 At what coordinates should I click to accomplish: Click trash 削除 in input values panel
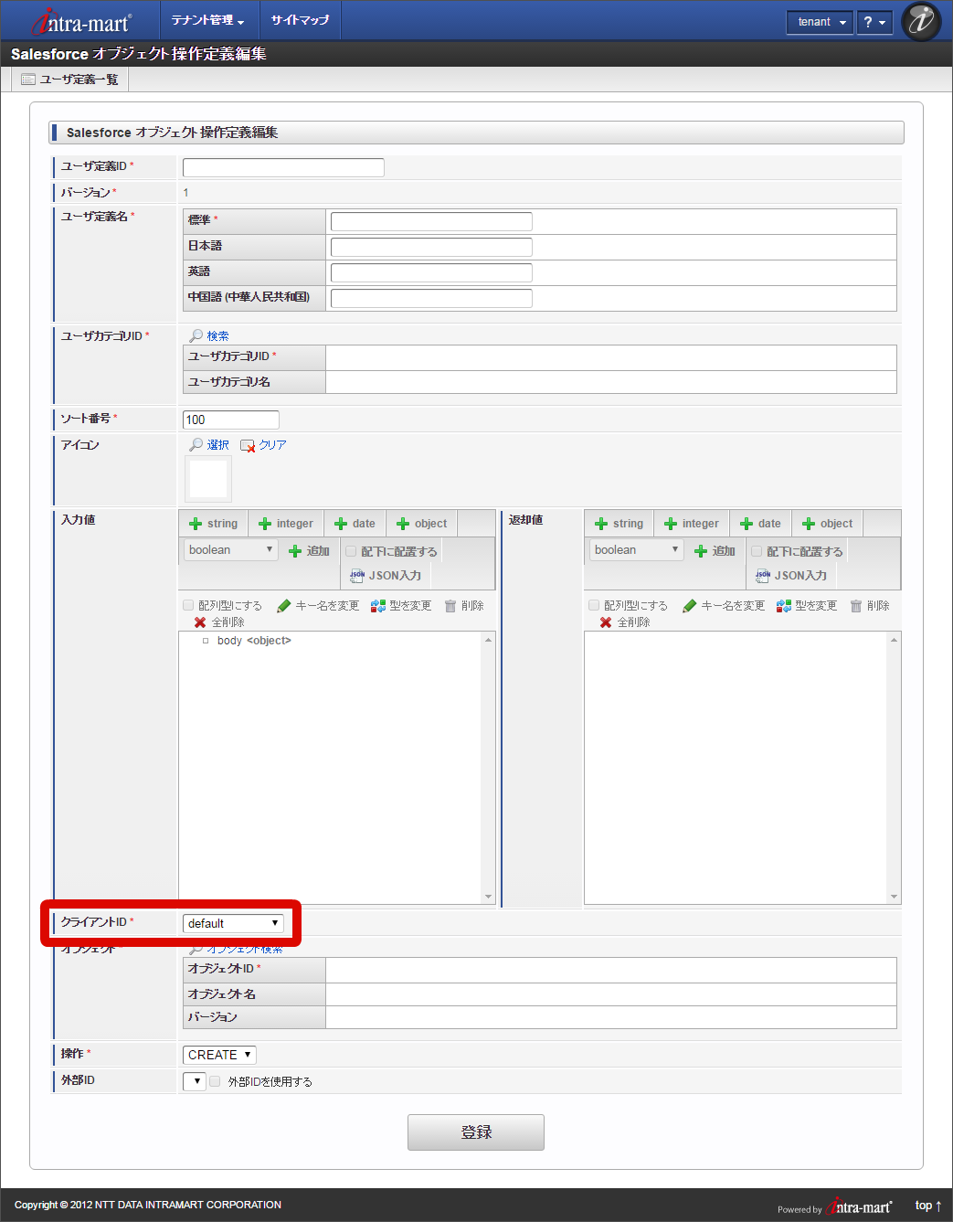point(464,606)
